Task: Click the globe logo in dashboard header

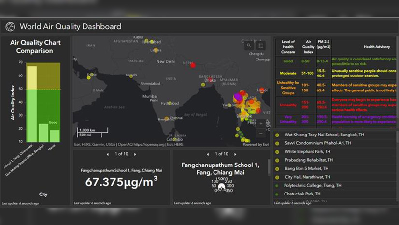Action: pos(10,27)
